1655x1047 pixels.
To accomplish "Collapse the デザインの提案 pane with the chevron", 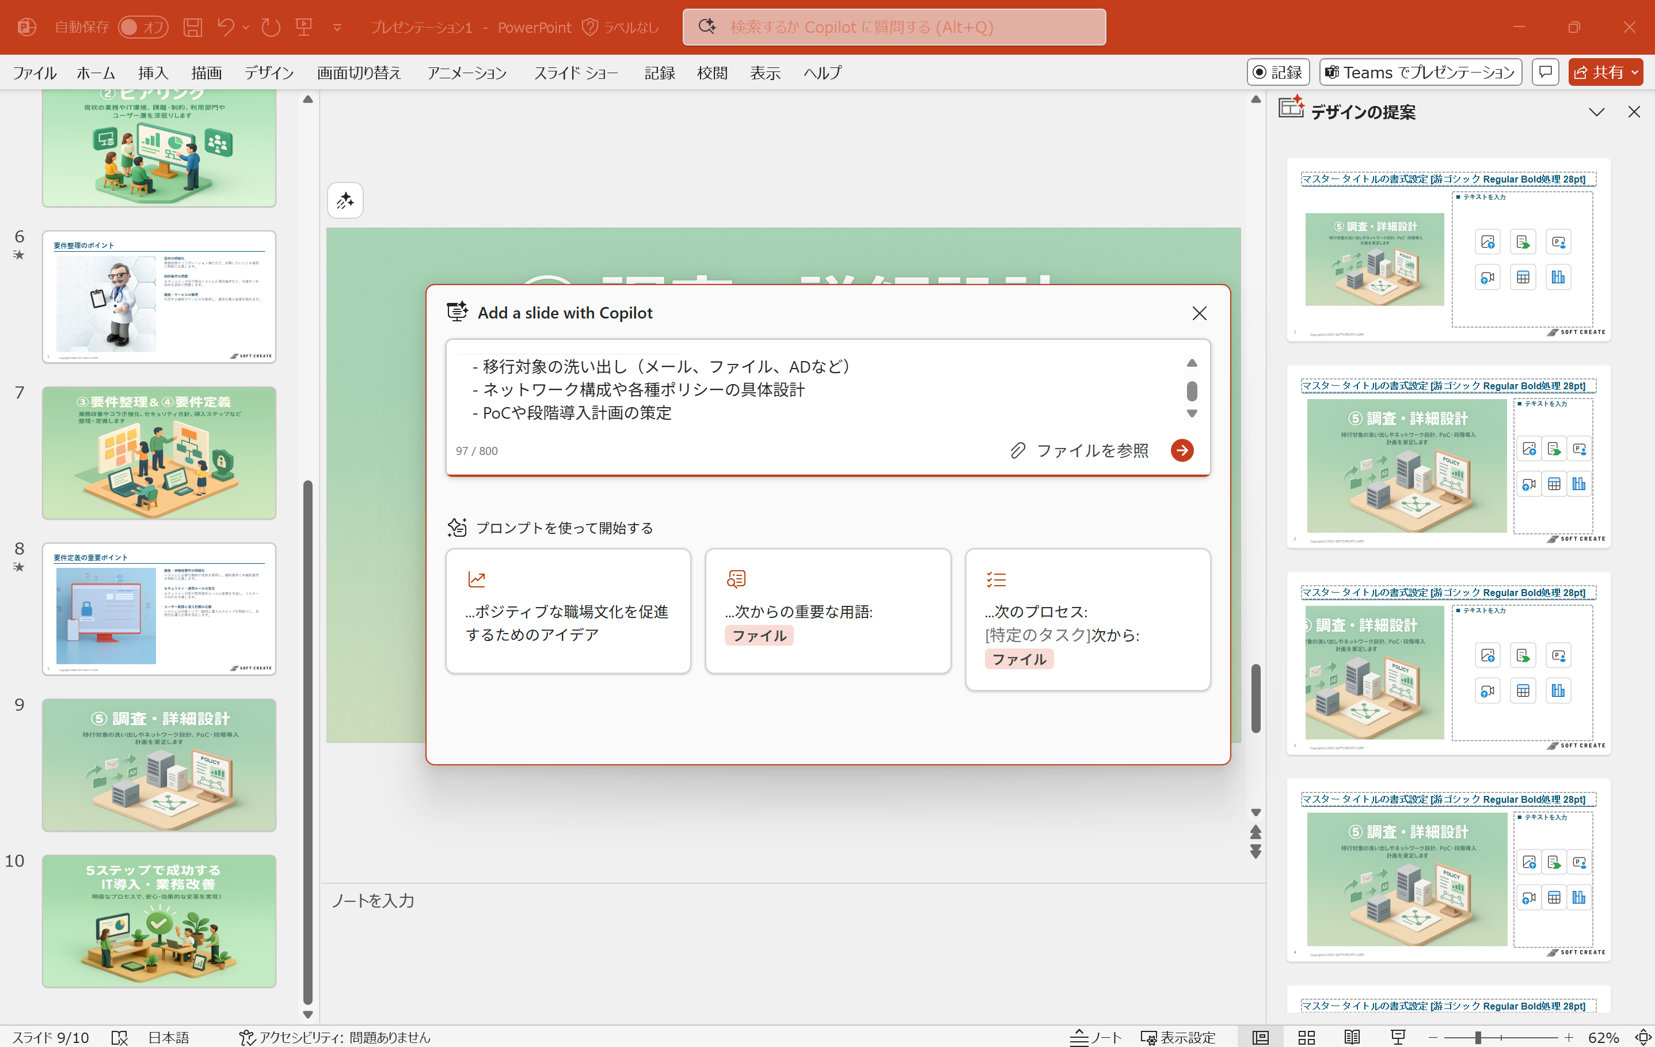I will (x=1597, y=111).
